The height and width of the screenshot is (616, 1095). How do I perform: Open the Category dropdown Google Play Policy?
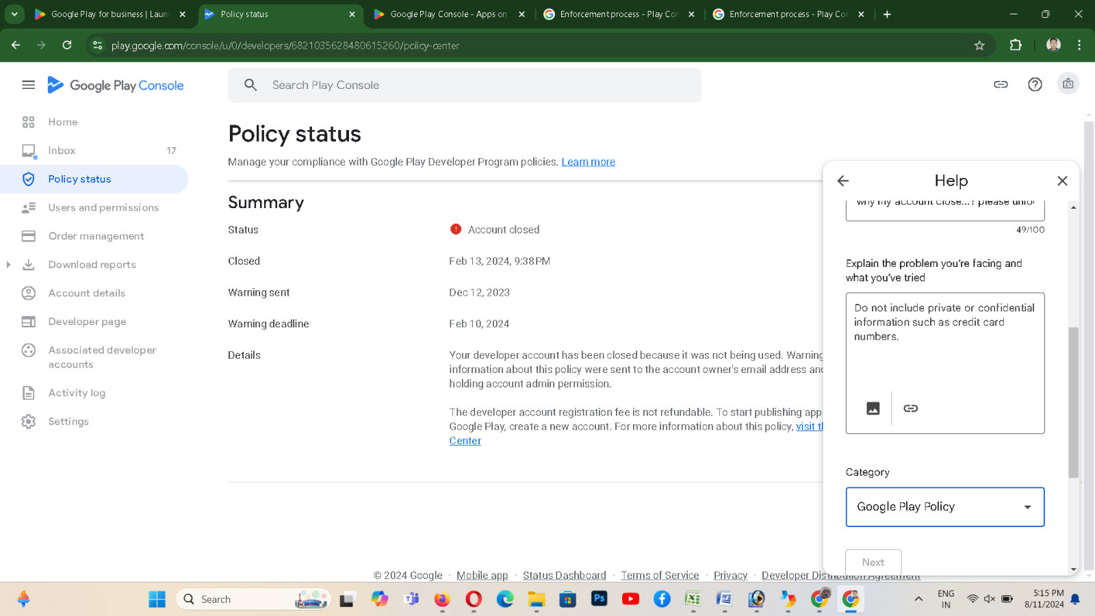944,507
